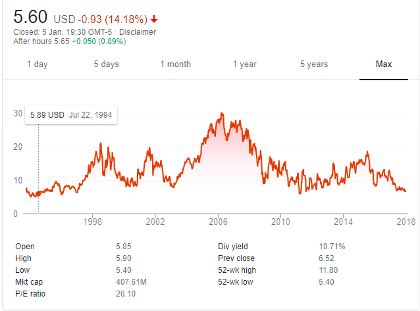Click the red down arrow icon
Image resolution: width=420 pixels, height=311 pixels.
154,18
